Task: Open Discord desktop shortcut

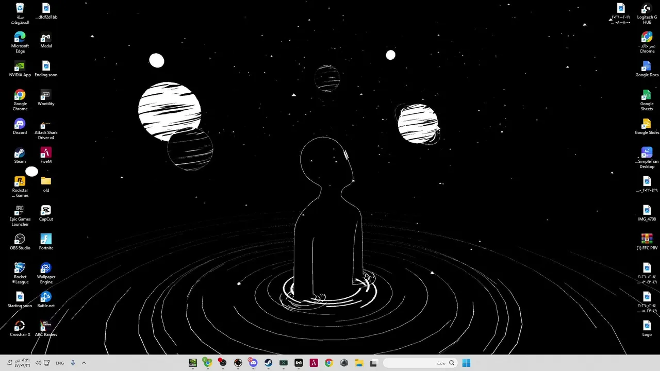Action: point(20,127)
